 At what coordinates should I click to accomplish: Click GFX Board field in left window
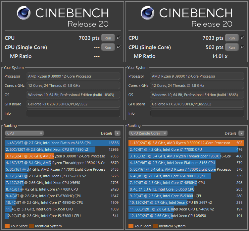tap(73, 104)
